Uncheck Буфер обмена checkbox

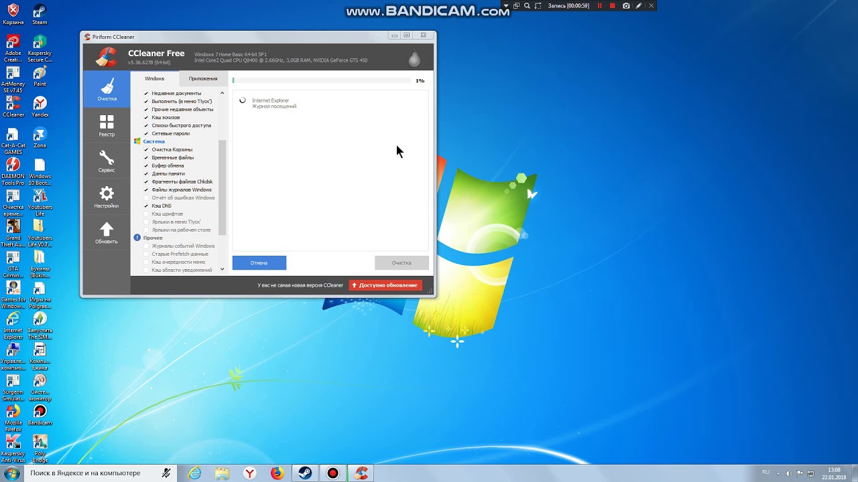[146, 166]
